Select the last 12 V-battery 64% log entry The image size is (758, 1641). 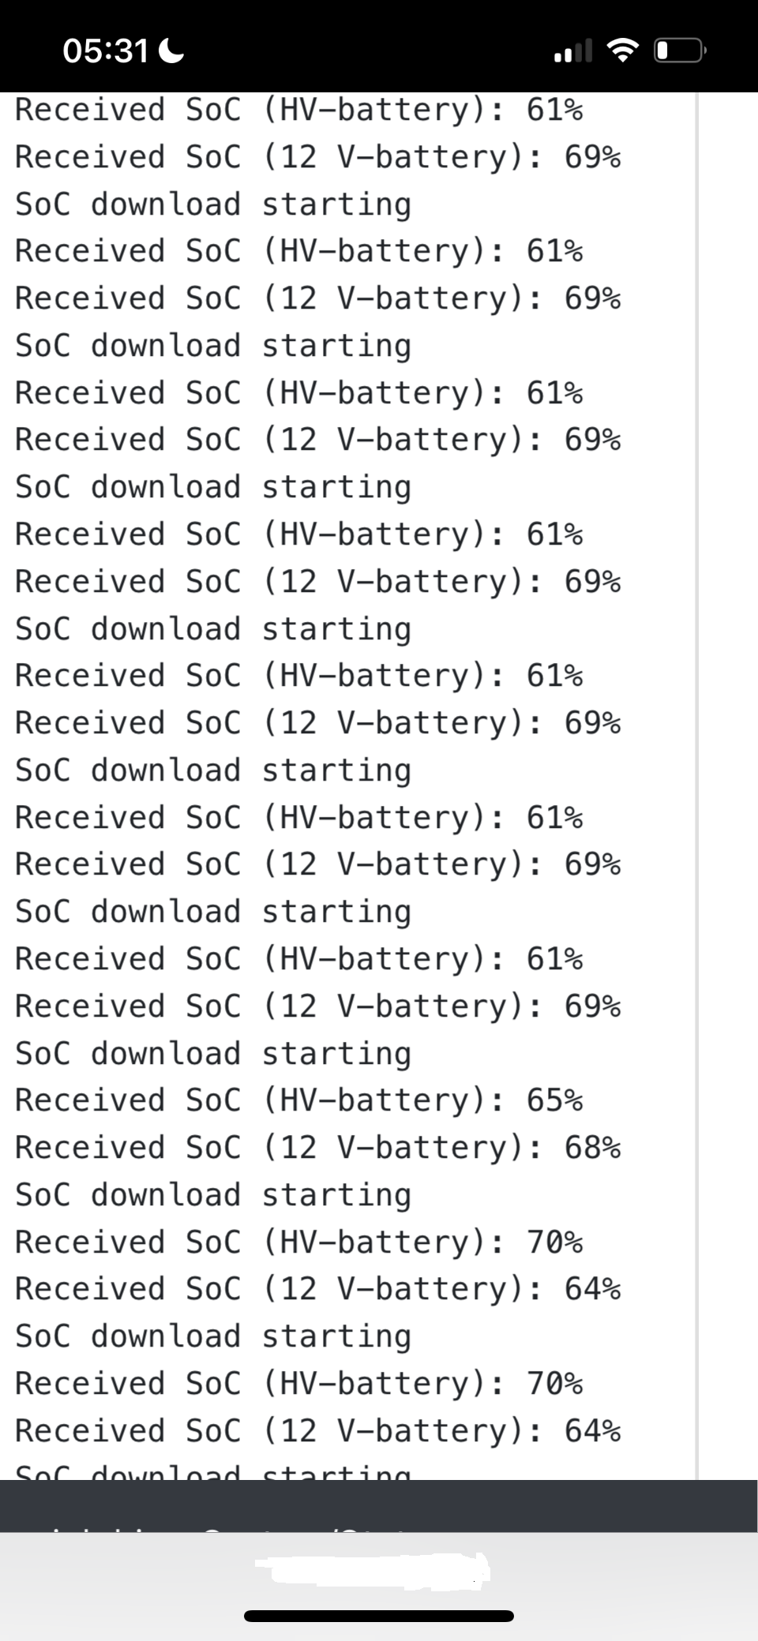tap(317, 1431)
